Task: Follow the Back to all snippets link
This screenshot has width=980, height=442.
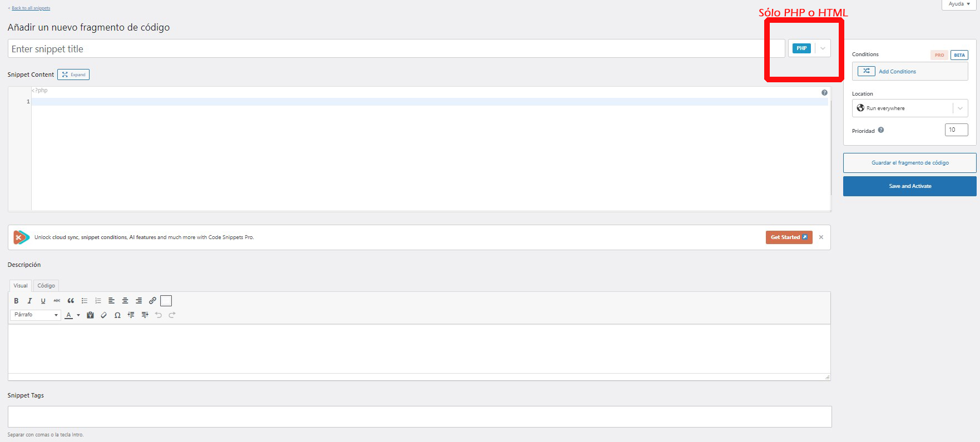Action: click(x=31, y=8)
